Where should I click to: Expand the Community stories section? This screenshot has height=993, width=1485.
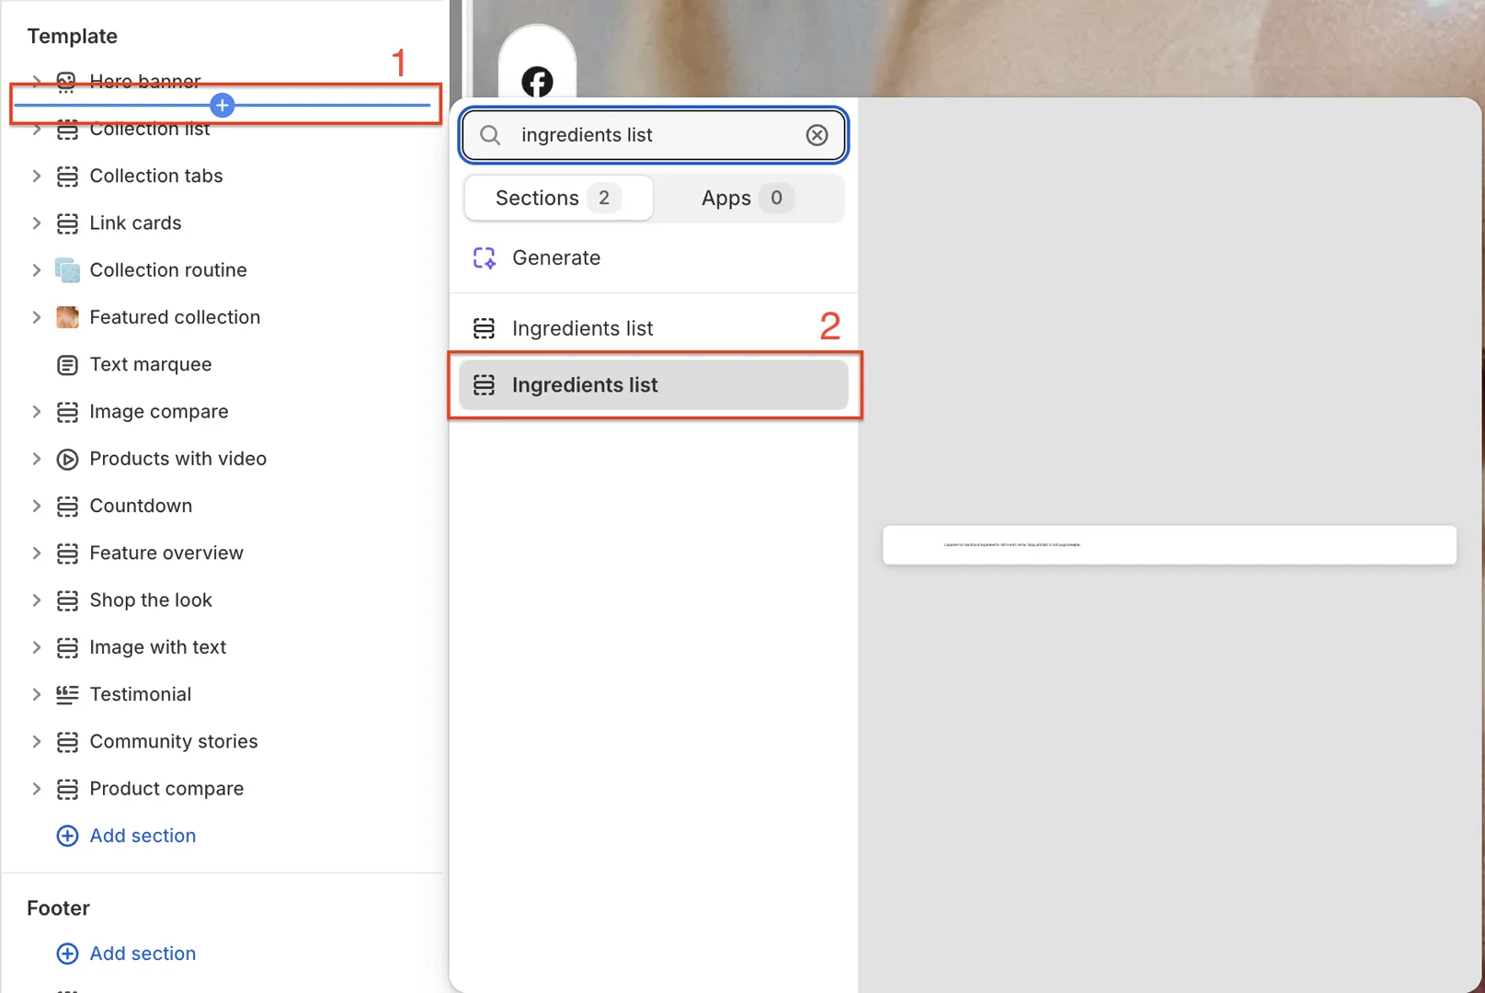click(x=36, y=741)
